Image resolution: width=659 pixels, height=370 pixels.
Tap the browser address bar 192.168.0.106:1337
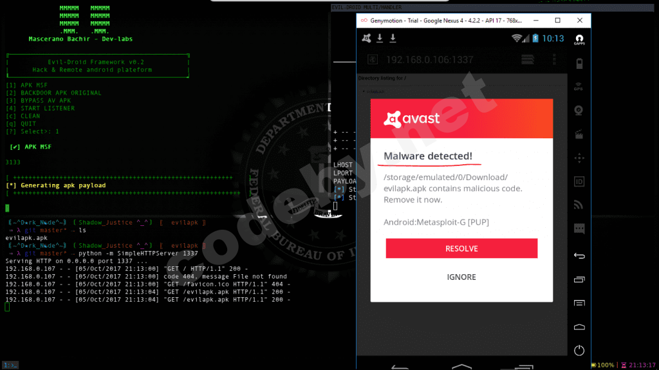click(429, 60)
